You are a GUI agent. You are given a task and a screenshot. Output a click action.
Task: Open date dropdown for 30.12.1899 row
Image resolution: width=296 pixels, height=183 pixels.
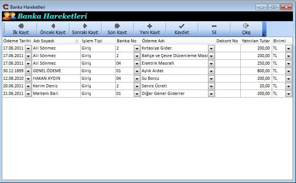[x=28, y=71]
